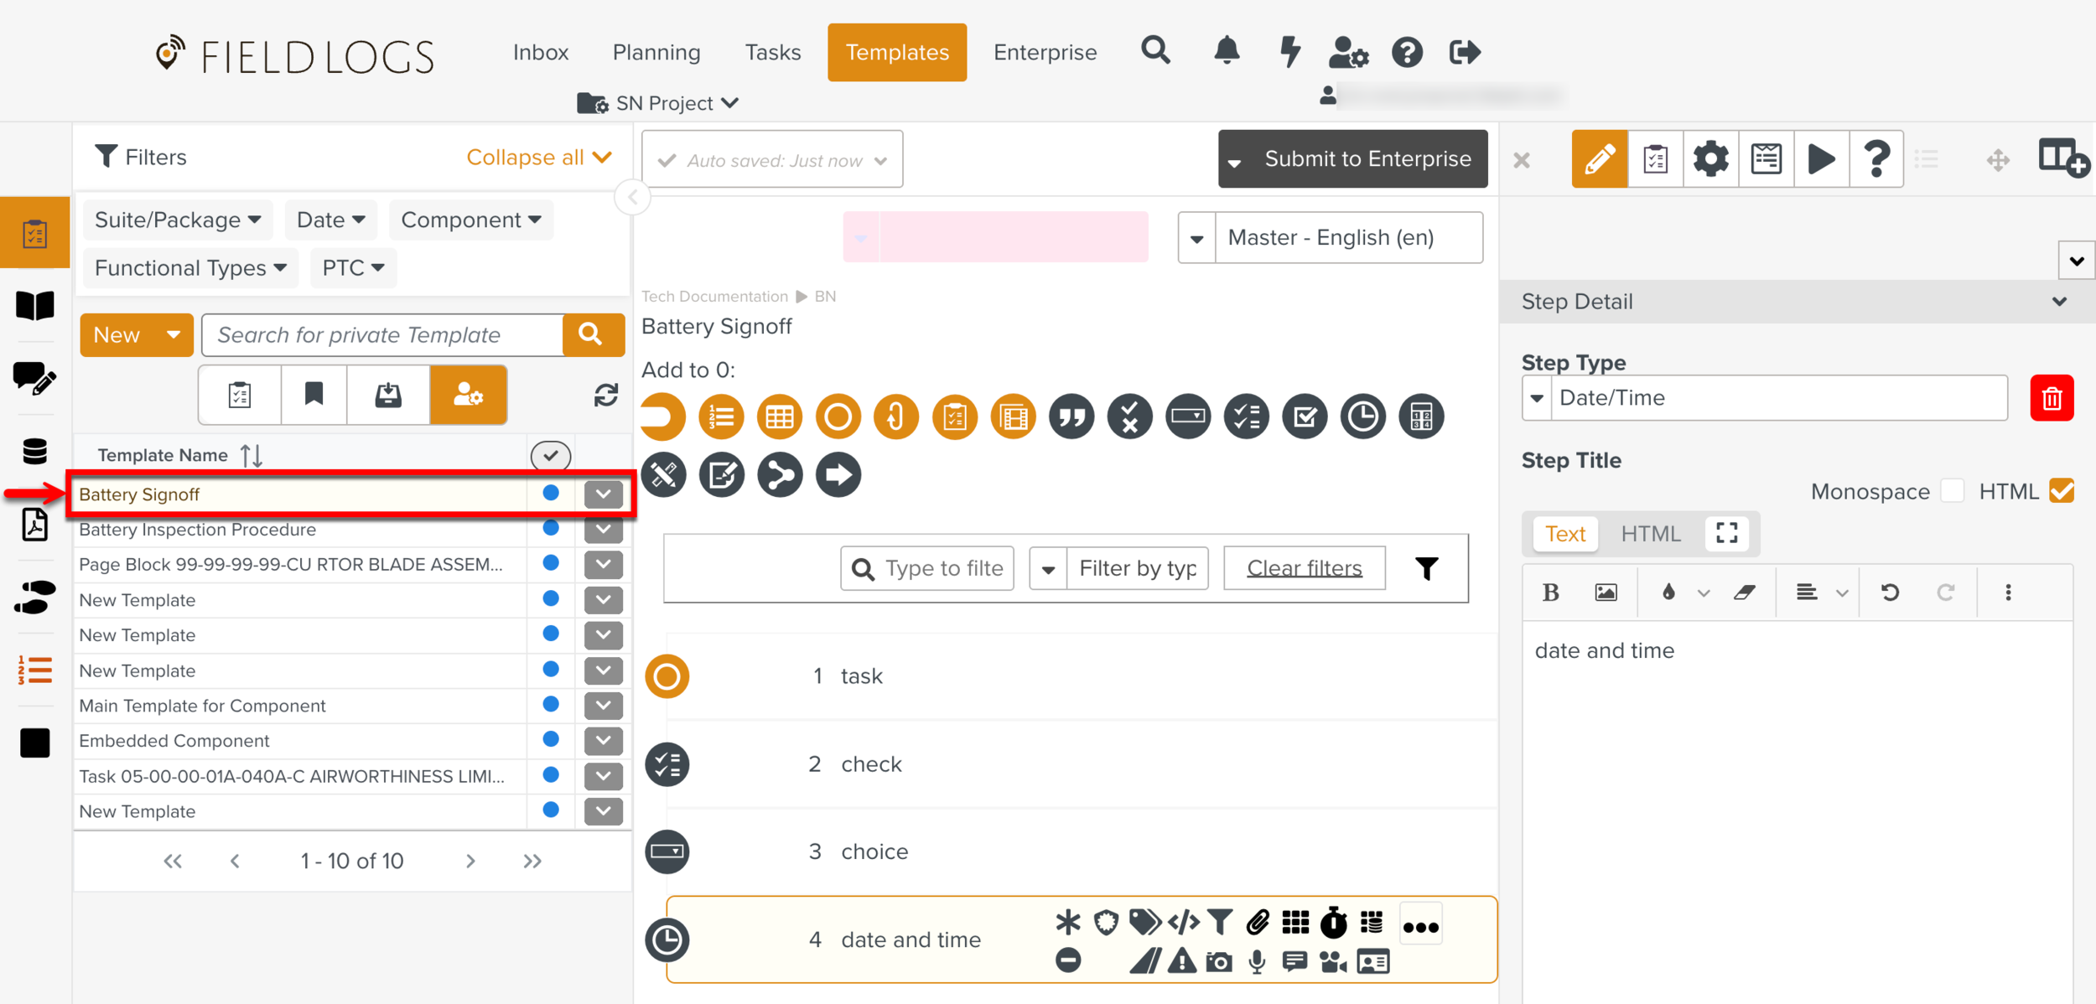Image resolution: width=2096 pixels, height=1004 pixels.
Task: Open the notifications bell icon
Action: point(1227,52)
